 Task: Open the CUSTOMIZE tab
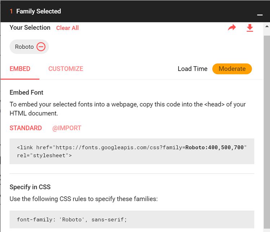tap(66, 69)
